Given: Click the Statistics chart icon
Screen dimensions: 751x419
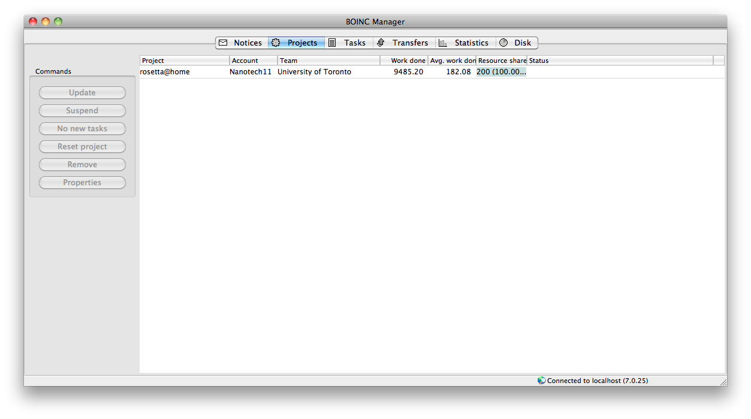Looking at the screenshot, I should point(443,43).
